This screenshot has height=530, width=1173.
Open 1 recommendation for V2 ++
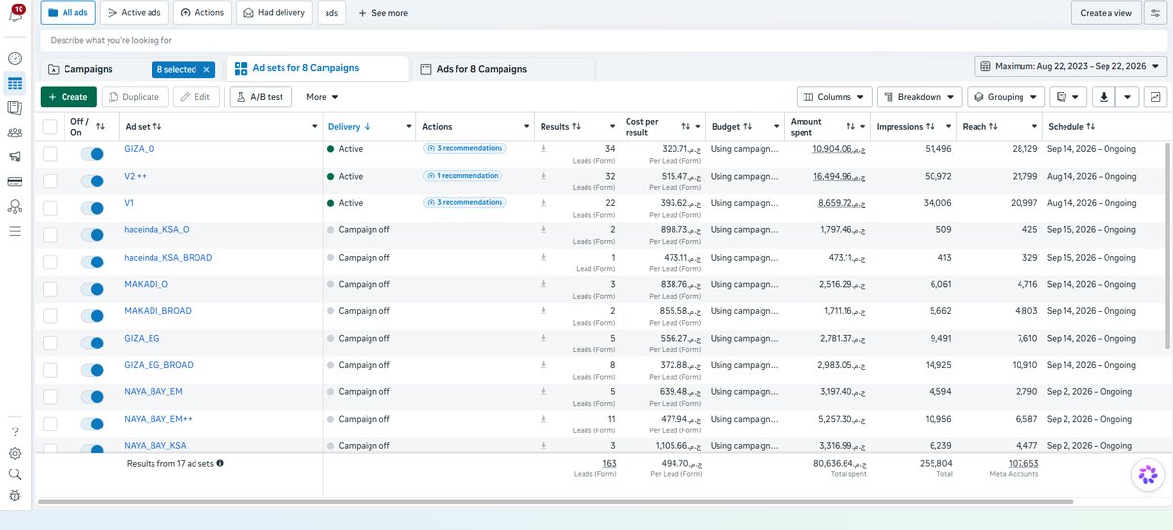pos(461,176)
